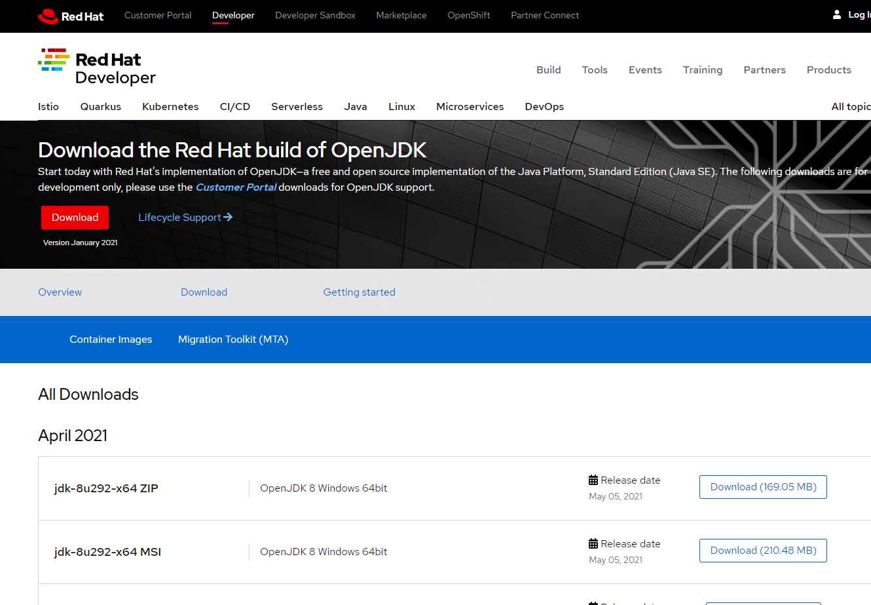This screenshot has height=605, width=871.
Task: Follow the Customer Portal link in banner text
Action: (x=236, y=187)
